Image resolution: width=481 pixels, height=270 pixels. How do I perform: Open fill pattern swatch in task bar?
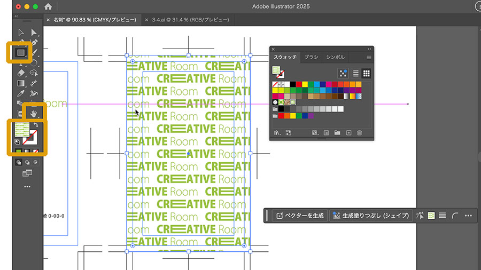(431, 216)
